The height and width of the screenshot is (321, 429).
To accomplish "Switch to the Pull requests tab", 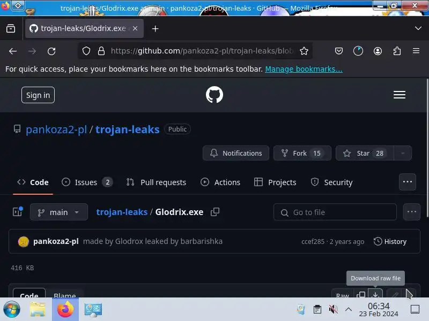I will point(157,182).
